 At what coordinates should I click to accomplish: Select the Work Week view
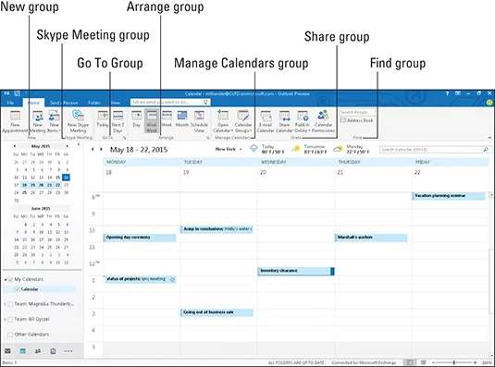point(152,121)
